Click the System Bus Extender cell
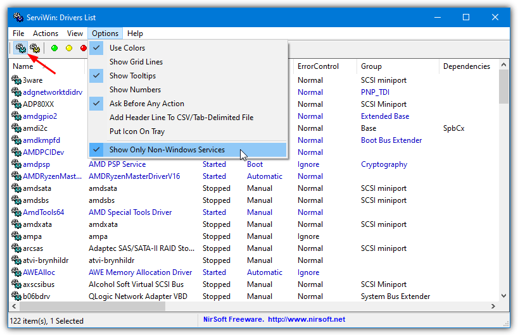This screenshot has height=335, width=518. 395,296
